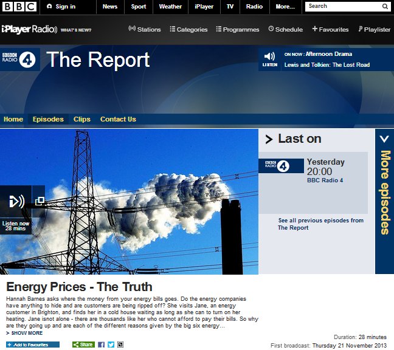Click into the Search input field

point(342,6)
